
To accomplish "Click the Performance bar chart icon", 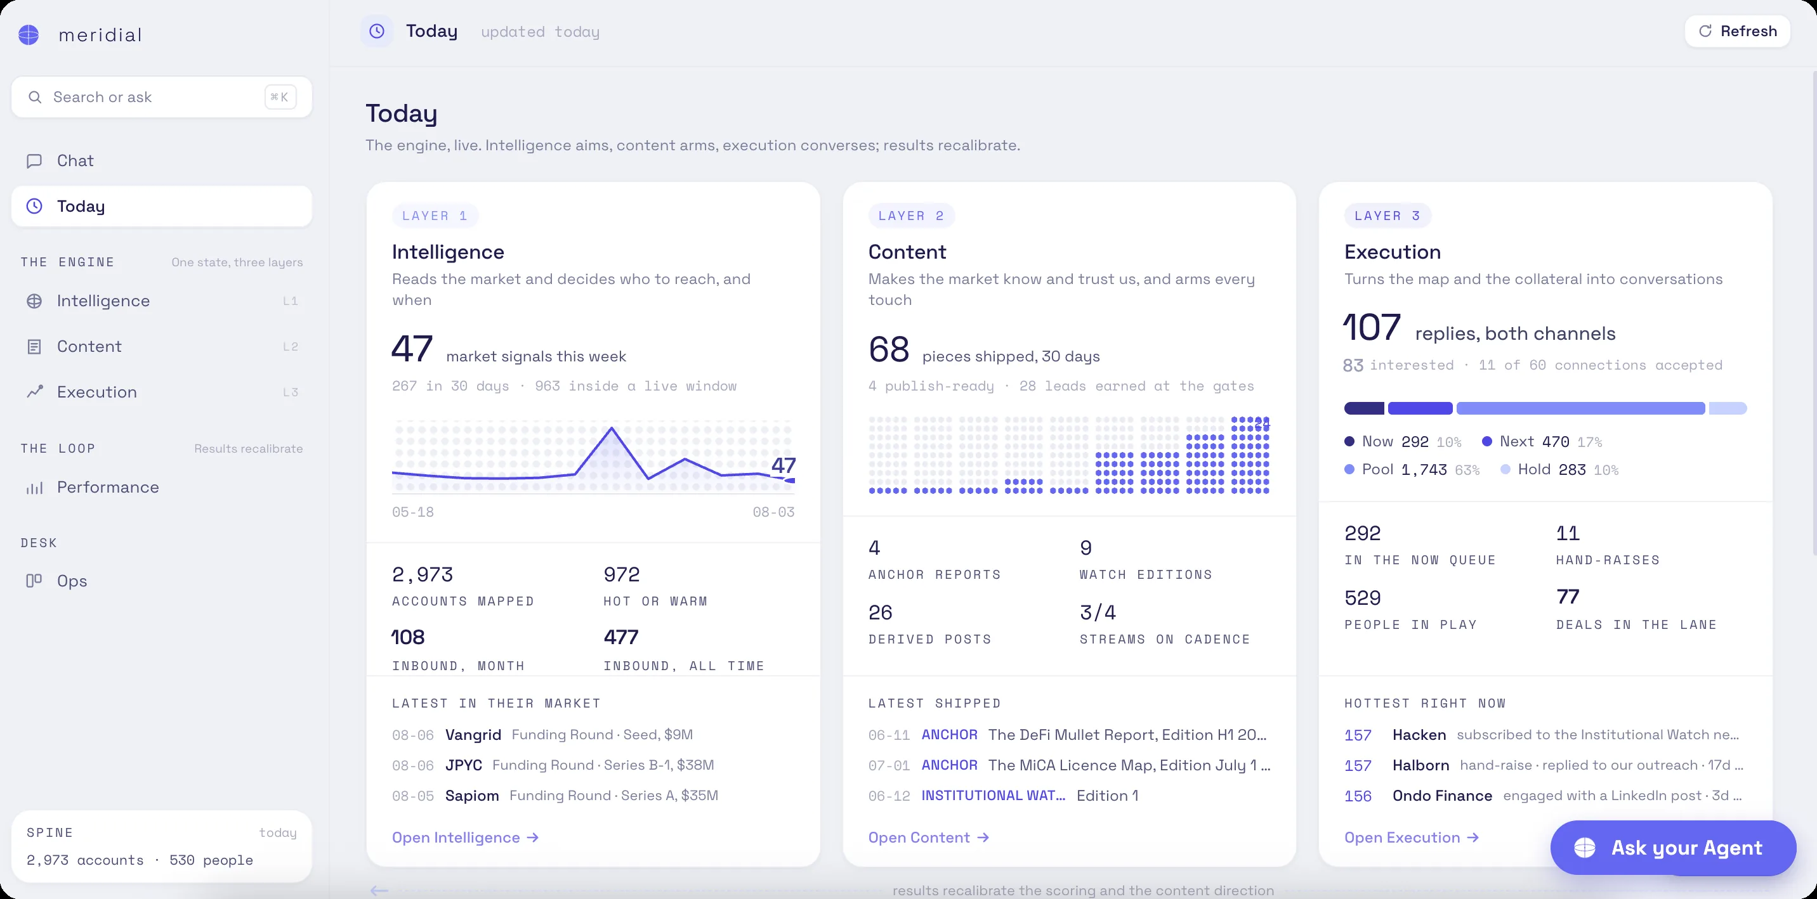I will (x=34, y=488).
